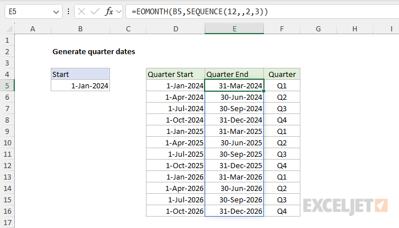Image resolution: width=399 pixels, height=228 pixels.
Task: Click the 1-Jul-2026 cell
Action: click(x=176, y=199)
